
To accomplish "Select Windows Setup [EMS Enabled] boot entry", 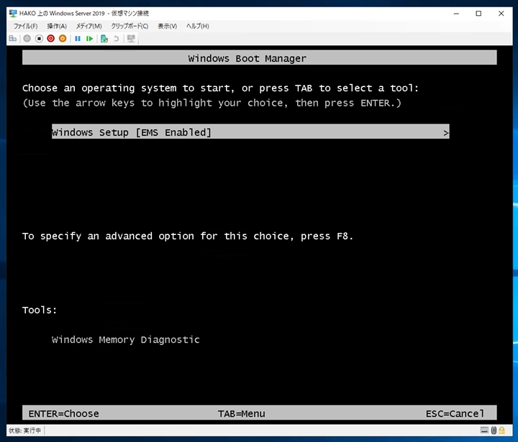I will pyautogui.click(x=250, y=132).
